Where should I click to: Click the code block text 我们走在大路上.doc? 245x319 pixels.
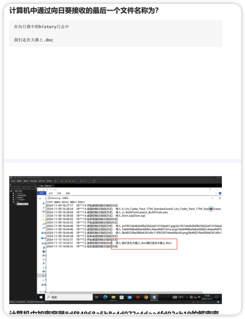(x=33, y=40)
